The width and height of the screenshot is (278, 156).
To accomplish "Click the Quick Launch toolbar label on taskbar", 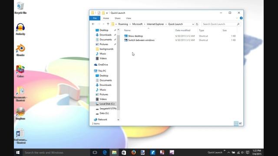I will [x=215, y=153].
